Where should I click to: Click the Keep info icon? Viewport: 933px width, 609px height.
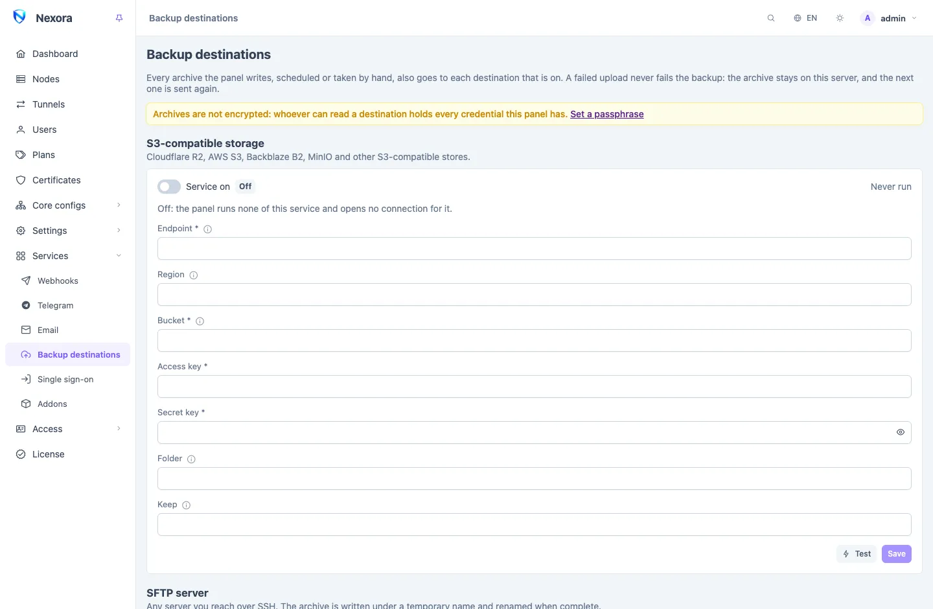tap(187, 505)
